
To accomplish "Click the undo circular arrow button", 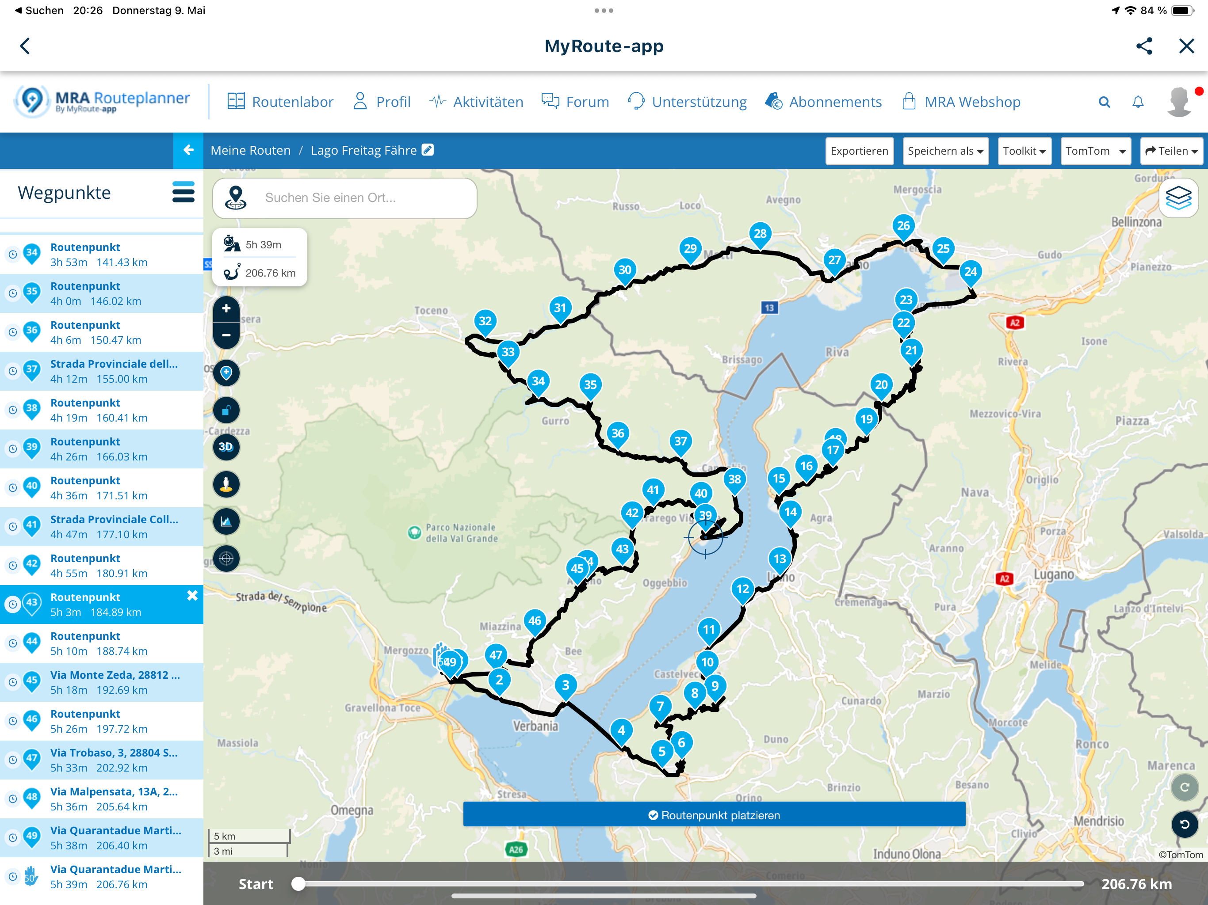I will (x=1185, y=824).
